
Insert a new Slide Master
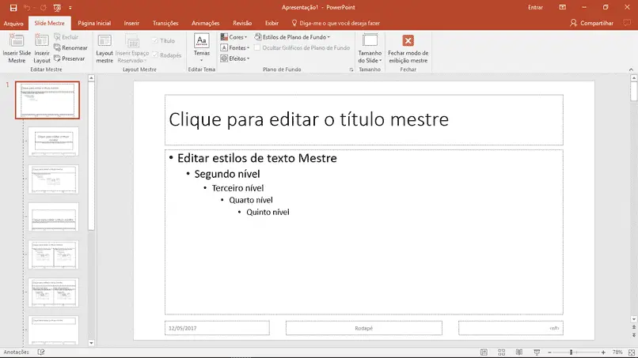(x=17, y=48)
